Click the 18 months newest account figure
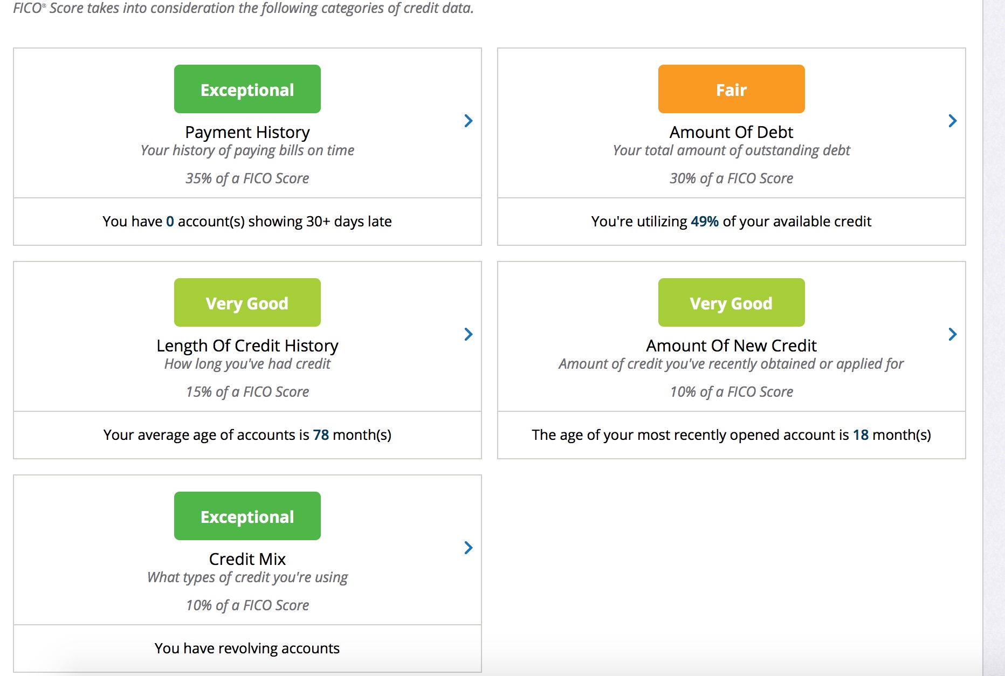This screenshot has height=676, width=1005. pyautogui.click(x=861, y=435)
